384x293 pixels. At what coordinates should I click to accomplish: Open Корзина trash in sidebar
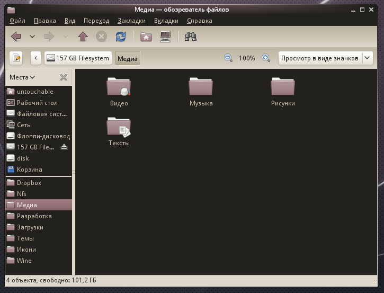[x=39, y=170]
